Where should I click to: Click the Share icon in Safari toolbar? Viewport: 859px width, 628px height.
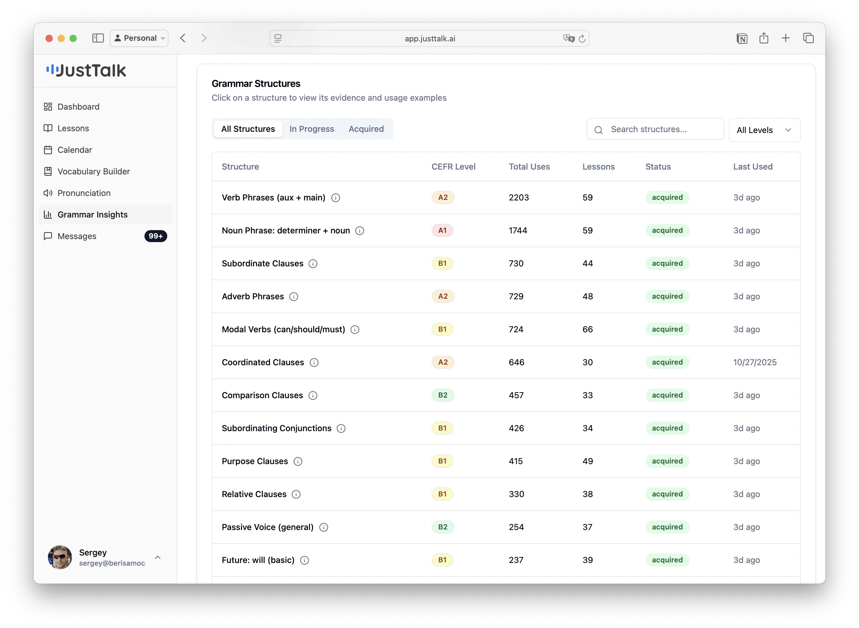coord(764,38)
